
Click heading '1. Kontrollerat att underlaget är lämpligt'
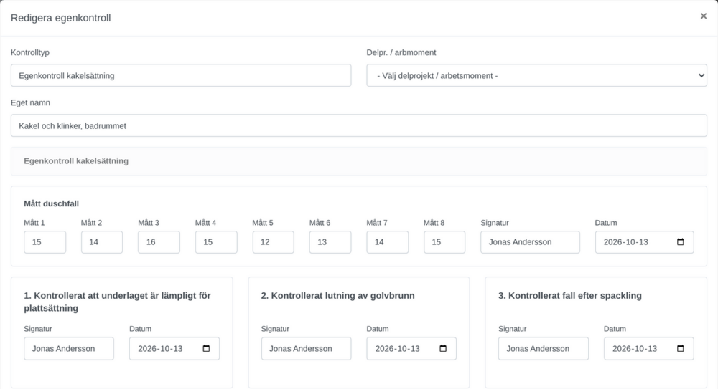[x=117, y=302]
